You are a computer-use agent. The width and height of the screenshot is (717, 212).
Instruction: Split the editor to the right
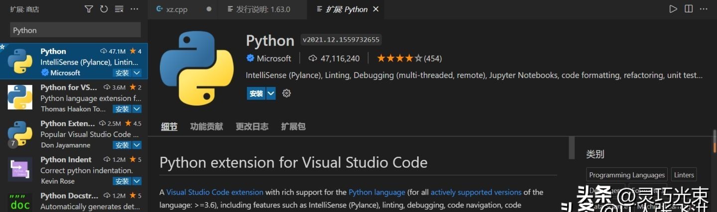point(689,9)
